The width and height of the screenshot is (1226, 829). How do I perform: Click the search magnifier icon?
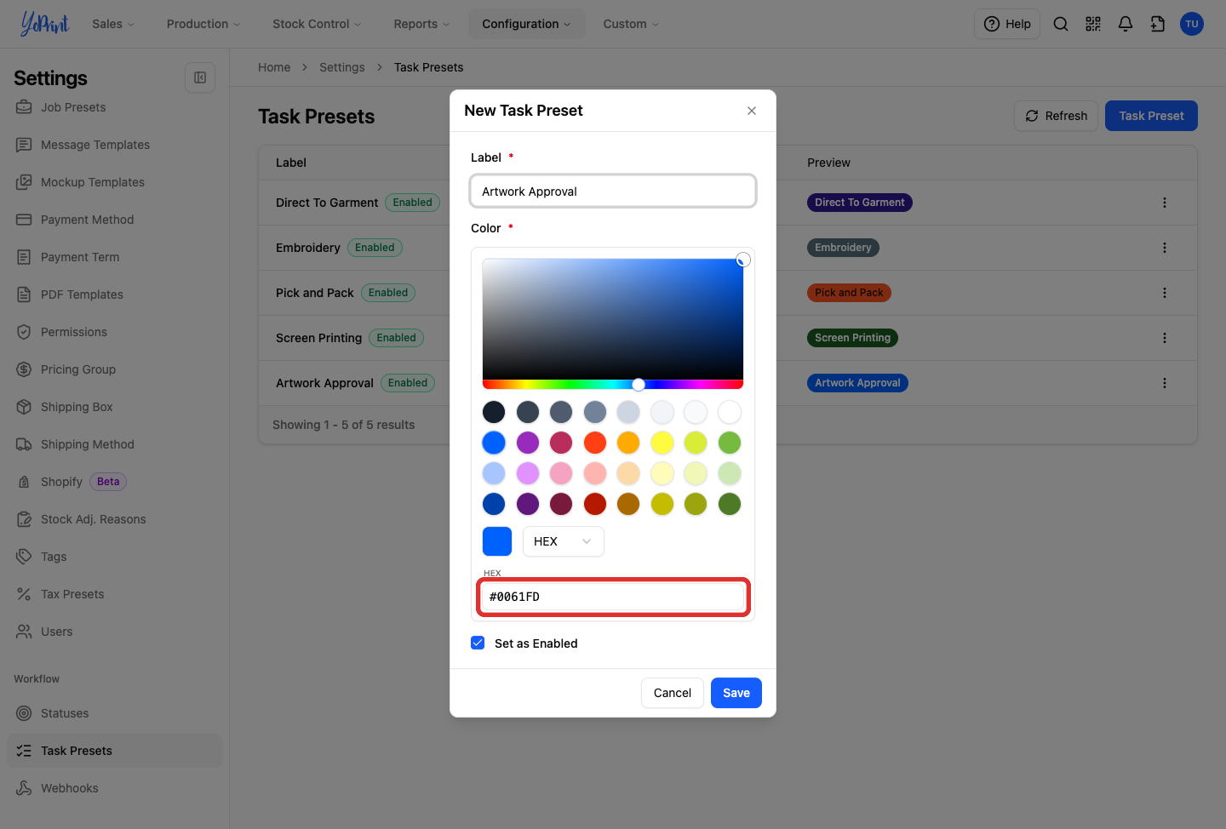click(1061, 24)
